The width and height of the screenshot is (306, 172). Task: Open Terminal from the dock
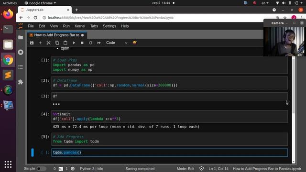(x=8, y=30)
